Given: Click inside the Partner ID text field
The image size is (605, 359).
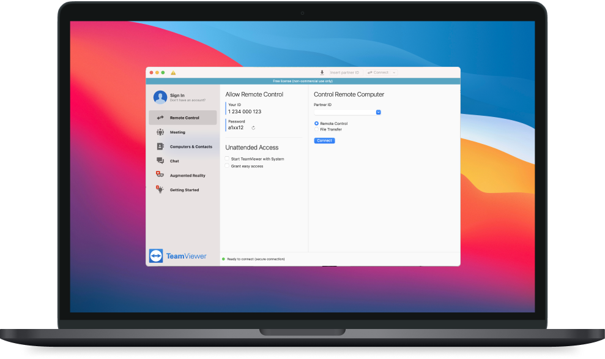Looking at the screenshot, I should (345, 113).
